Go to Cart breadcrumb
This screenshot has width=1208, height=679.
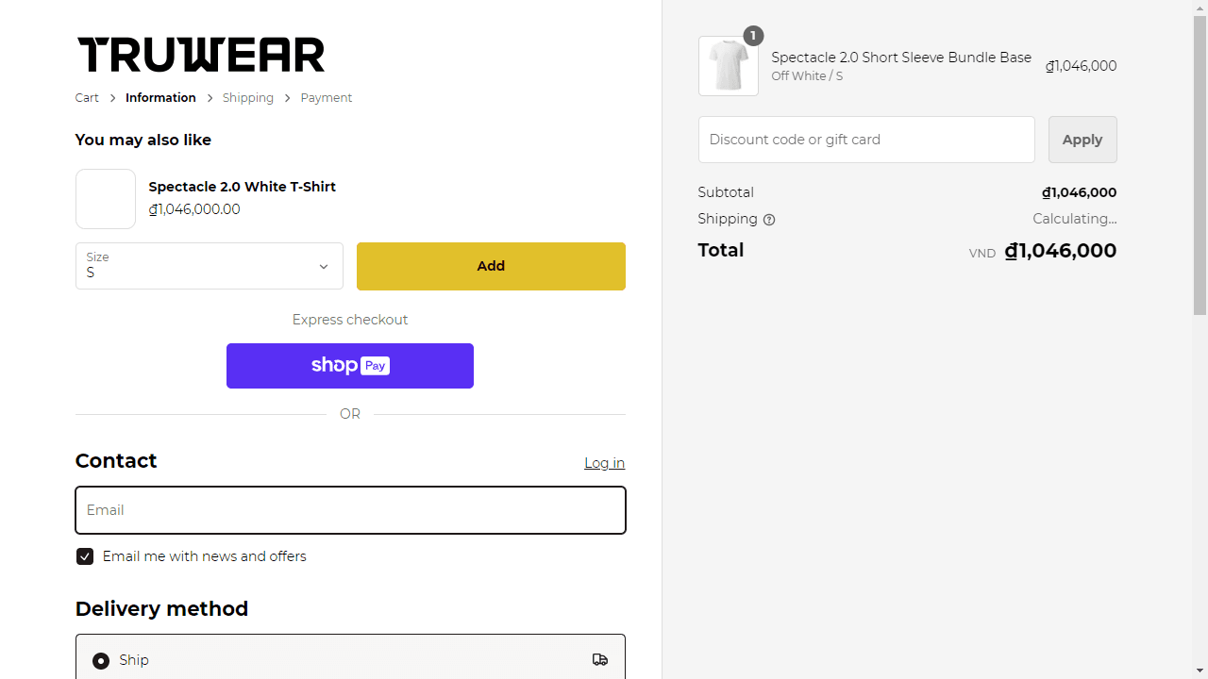[87, 98]
